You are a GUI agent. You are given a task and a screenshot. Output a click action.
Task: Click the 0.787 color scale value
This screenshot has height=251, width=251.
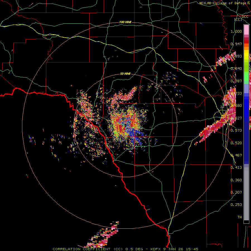[236, 81]
